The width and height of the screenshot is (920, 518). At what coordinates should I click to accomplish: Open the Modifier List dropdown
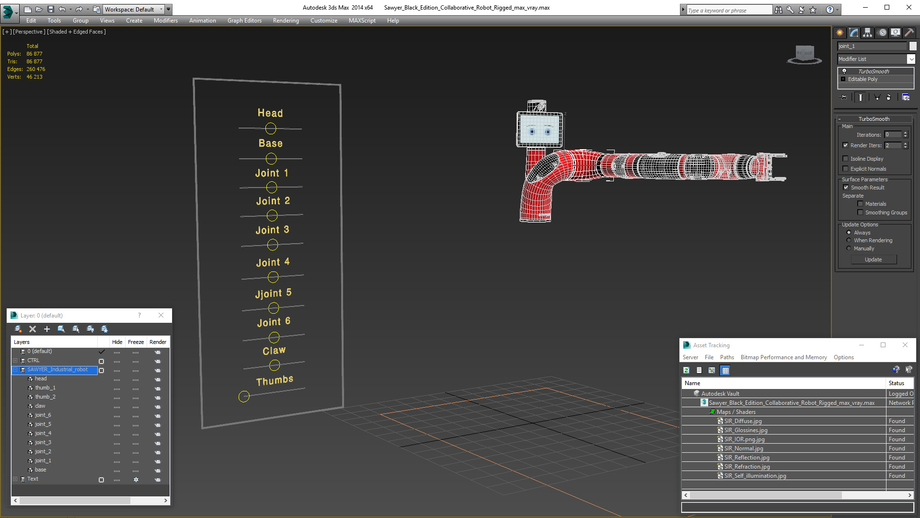pyautogui.click(x=911, y=59)
